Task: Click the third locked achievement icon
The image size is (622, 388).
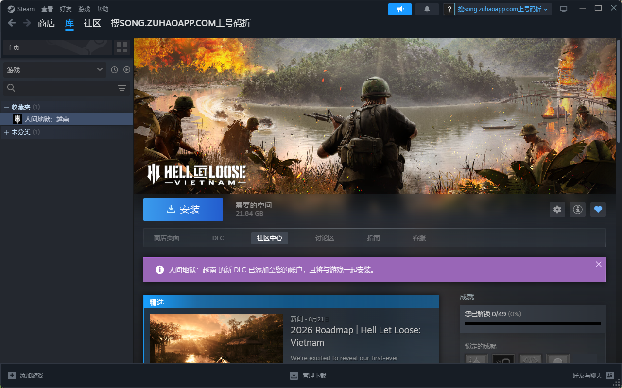Action: [x=531, y=359]
